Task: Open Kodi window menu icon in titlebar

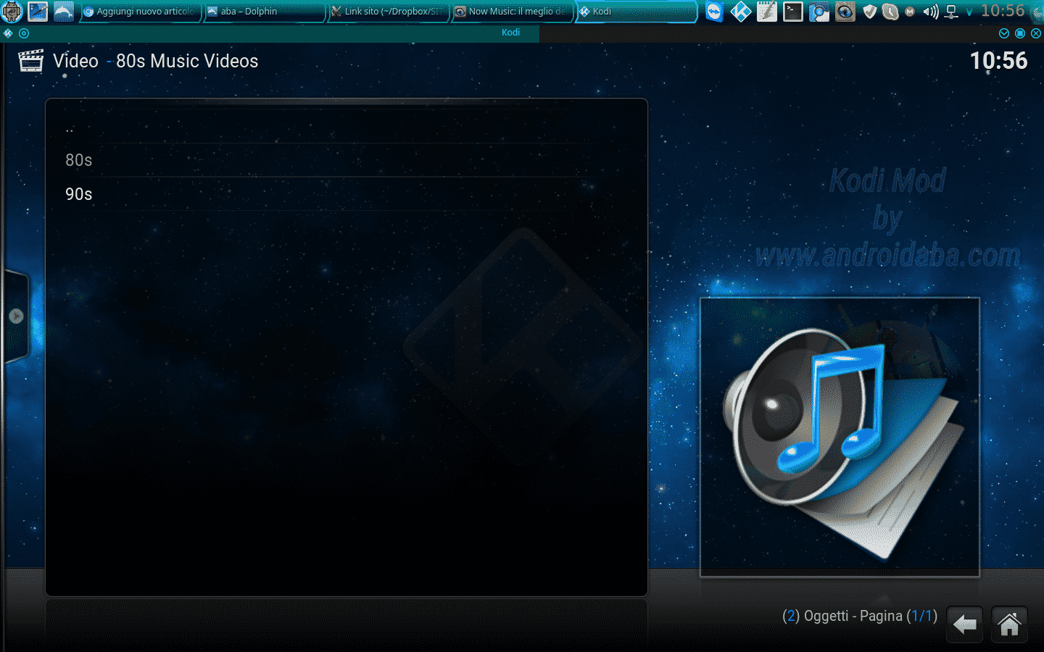Action: (x=8, y=33)
